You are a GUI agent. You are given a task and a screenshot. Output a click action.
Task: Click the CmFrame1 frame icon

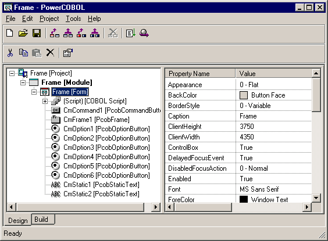click(56, 119)
